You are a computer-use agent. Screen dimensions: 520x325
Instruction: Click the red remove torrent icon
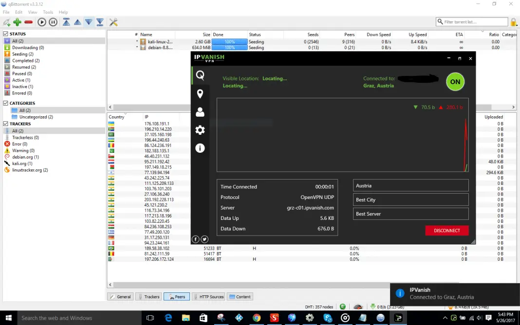[x=29, y=22]
